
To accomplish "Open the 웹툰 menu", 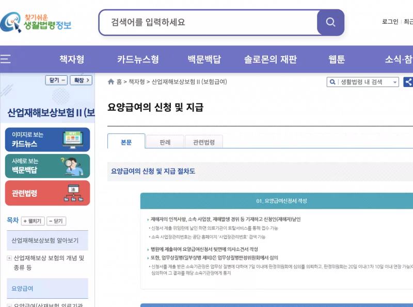I will pyautogui.click(x=337, y=59).
